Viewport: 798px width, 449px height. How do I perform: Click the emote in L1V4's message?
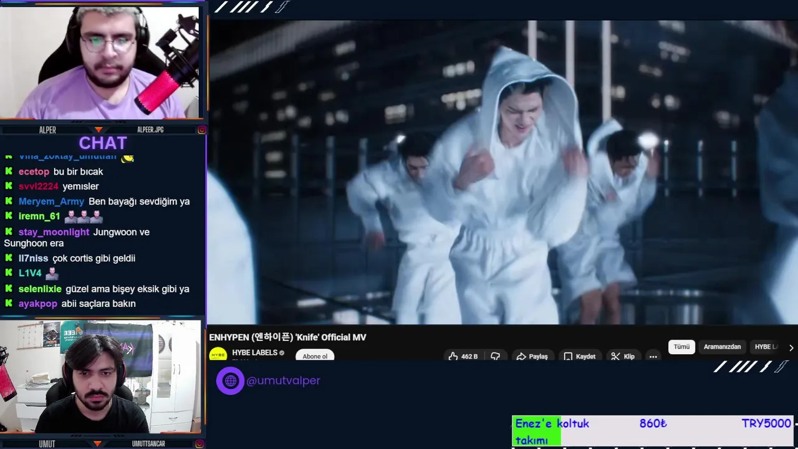[52, 273]
